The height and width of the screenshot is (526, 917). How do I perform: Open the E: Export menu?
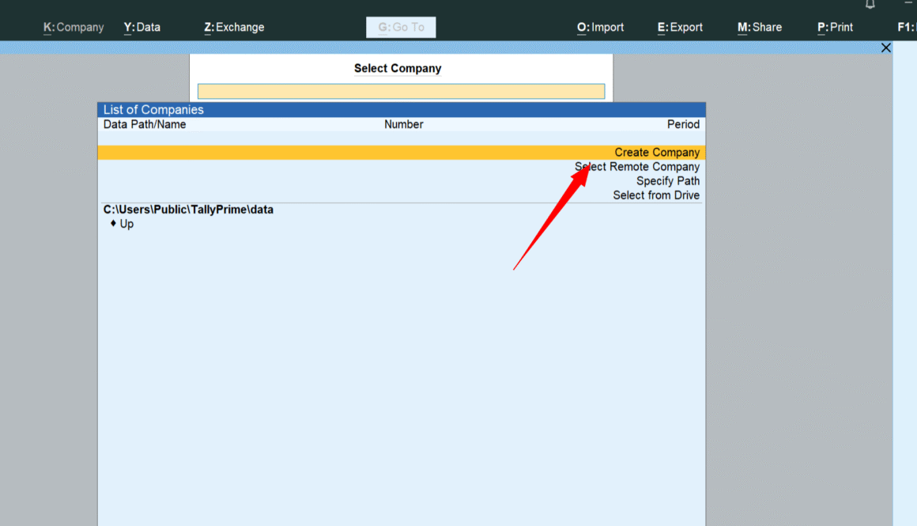pos(680,27)
